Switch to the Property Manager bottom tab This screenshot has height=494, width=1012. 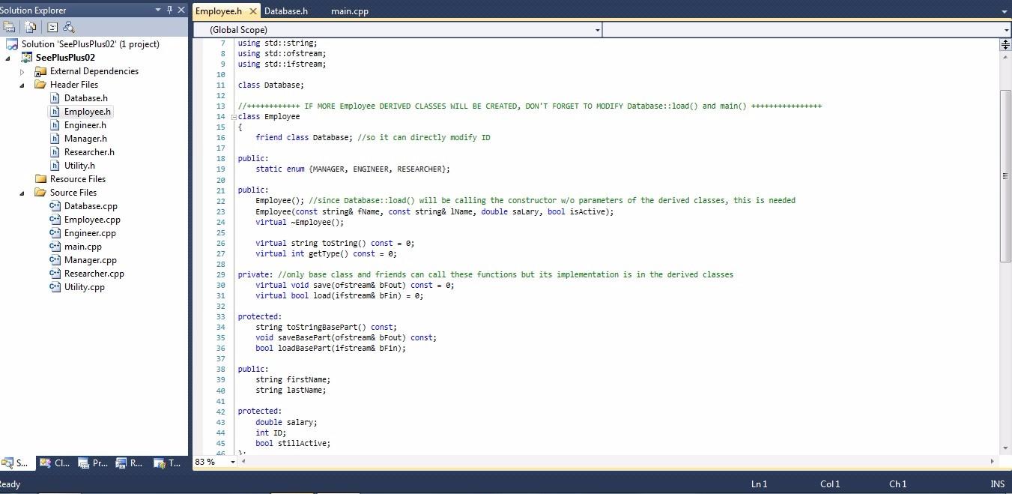tap(93, 463)
